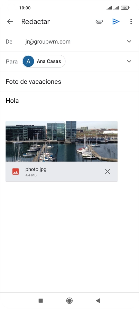Screen dimensions: 139x309
Task: Tap the photo.jpg file name
Action: [36, 169]
